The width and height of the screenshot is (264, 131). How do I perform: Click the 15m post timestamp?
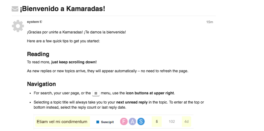pyautogui.click(x=210, y=22)
